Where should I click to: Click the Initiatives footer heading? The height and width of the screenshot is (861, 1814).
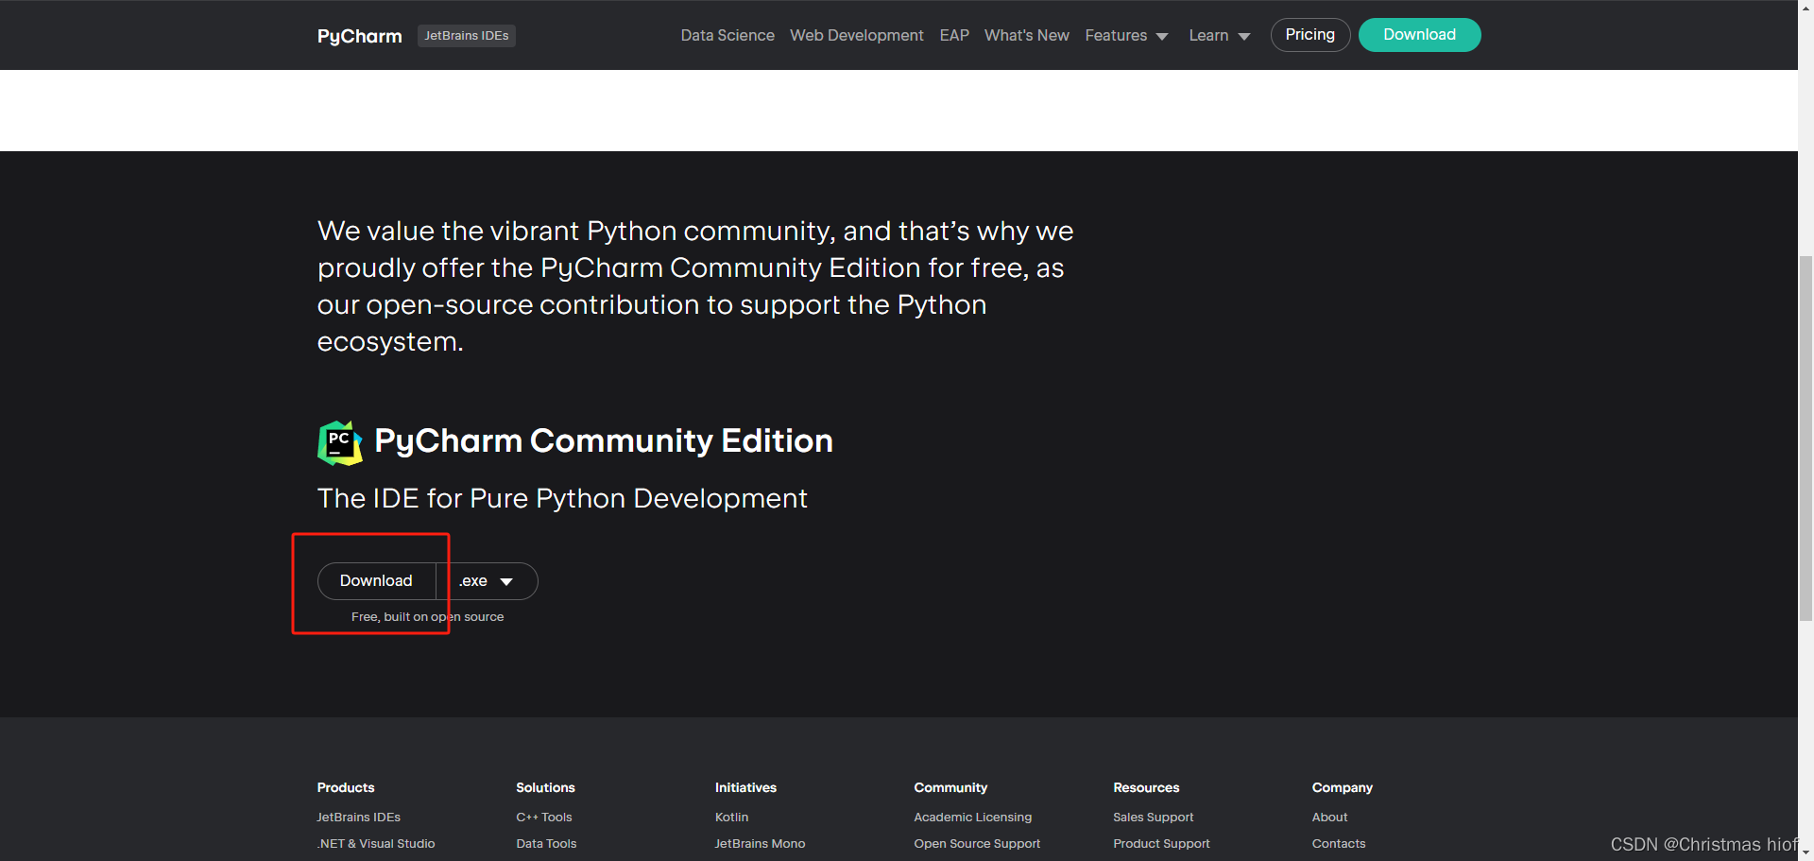click(745, 788)
